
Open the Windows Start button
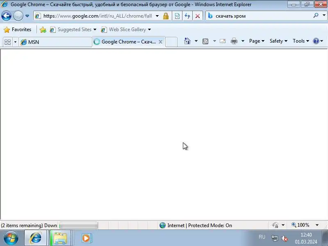click(x=11, y=238)
